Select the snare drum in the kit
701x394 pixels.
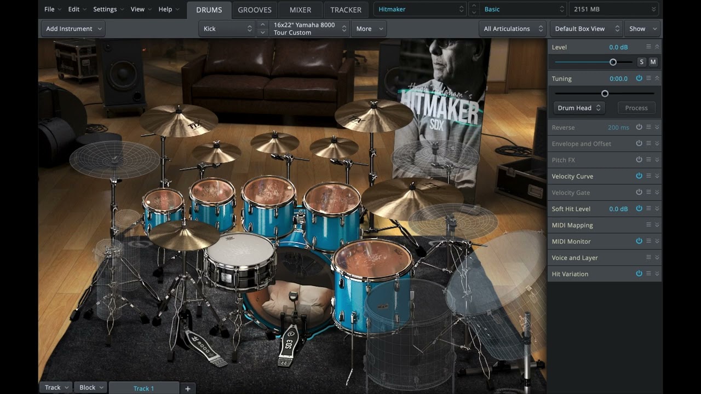240,260
